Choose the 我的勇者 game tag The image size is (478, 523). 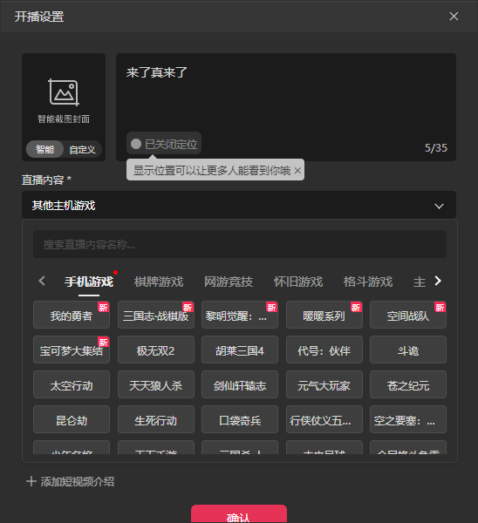point(72,316)
